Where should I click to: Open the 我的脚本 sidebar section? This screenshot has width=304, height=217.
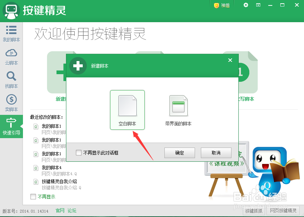coord(11,34)
